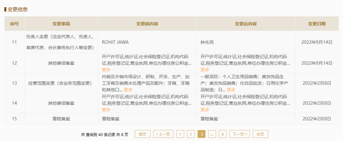Go to the 末页 (last page) button
Image resolution: width=343 pixels, height=141 pixels.
260,134
